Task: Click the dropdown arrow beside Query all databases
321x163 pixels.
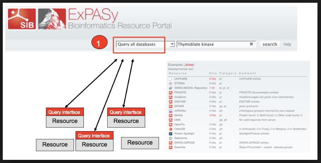Action: (172, 44)
